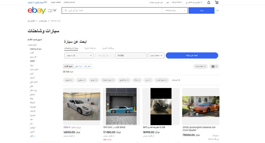Open the search category dropdown 'سيارات وشاحنات'
Image resolution: width=265 pixels, height=143 pixels.
tap(175, 11)
